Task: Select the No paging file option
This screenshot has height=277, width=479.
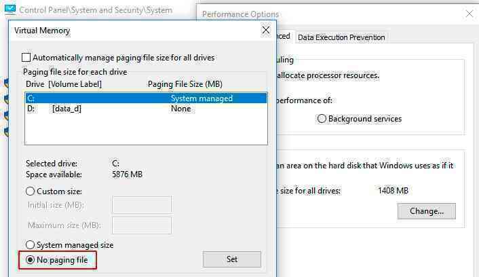Action: coord(30,260)
